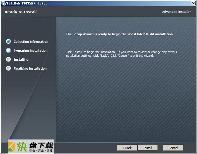Click the "Installing" step label
The height and width of the screenshot is (154, 197).
(x=21, y=60)
